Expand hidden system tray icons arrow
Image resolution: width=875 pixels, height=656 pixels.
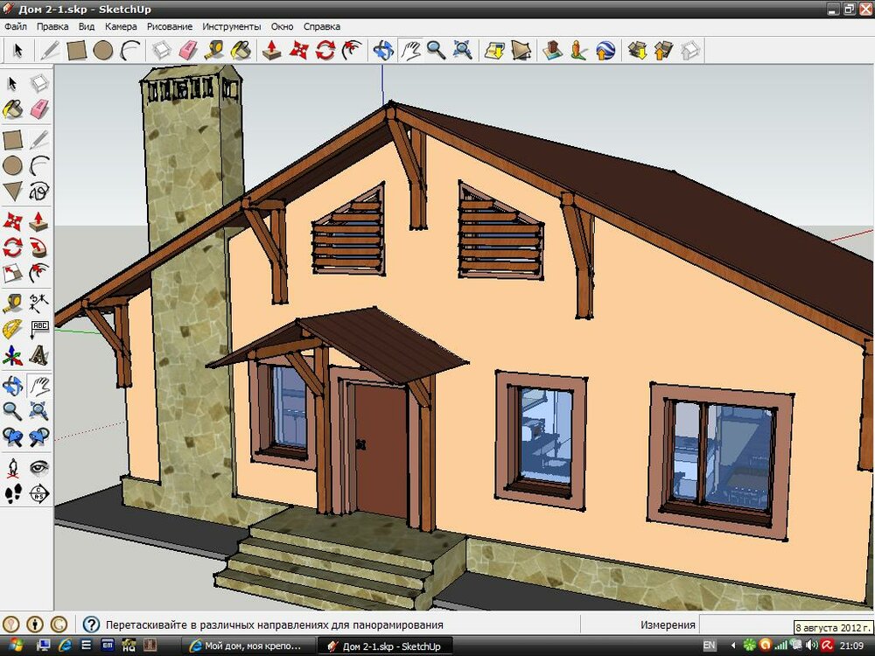click(733, 646)
